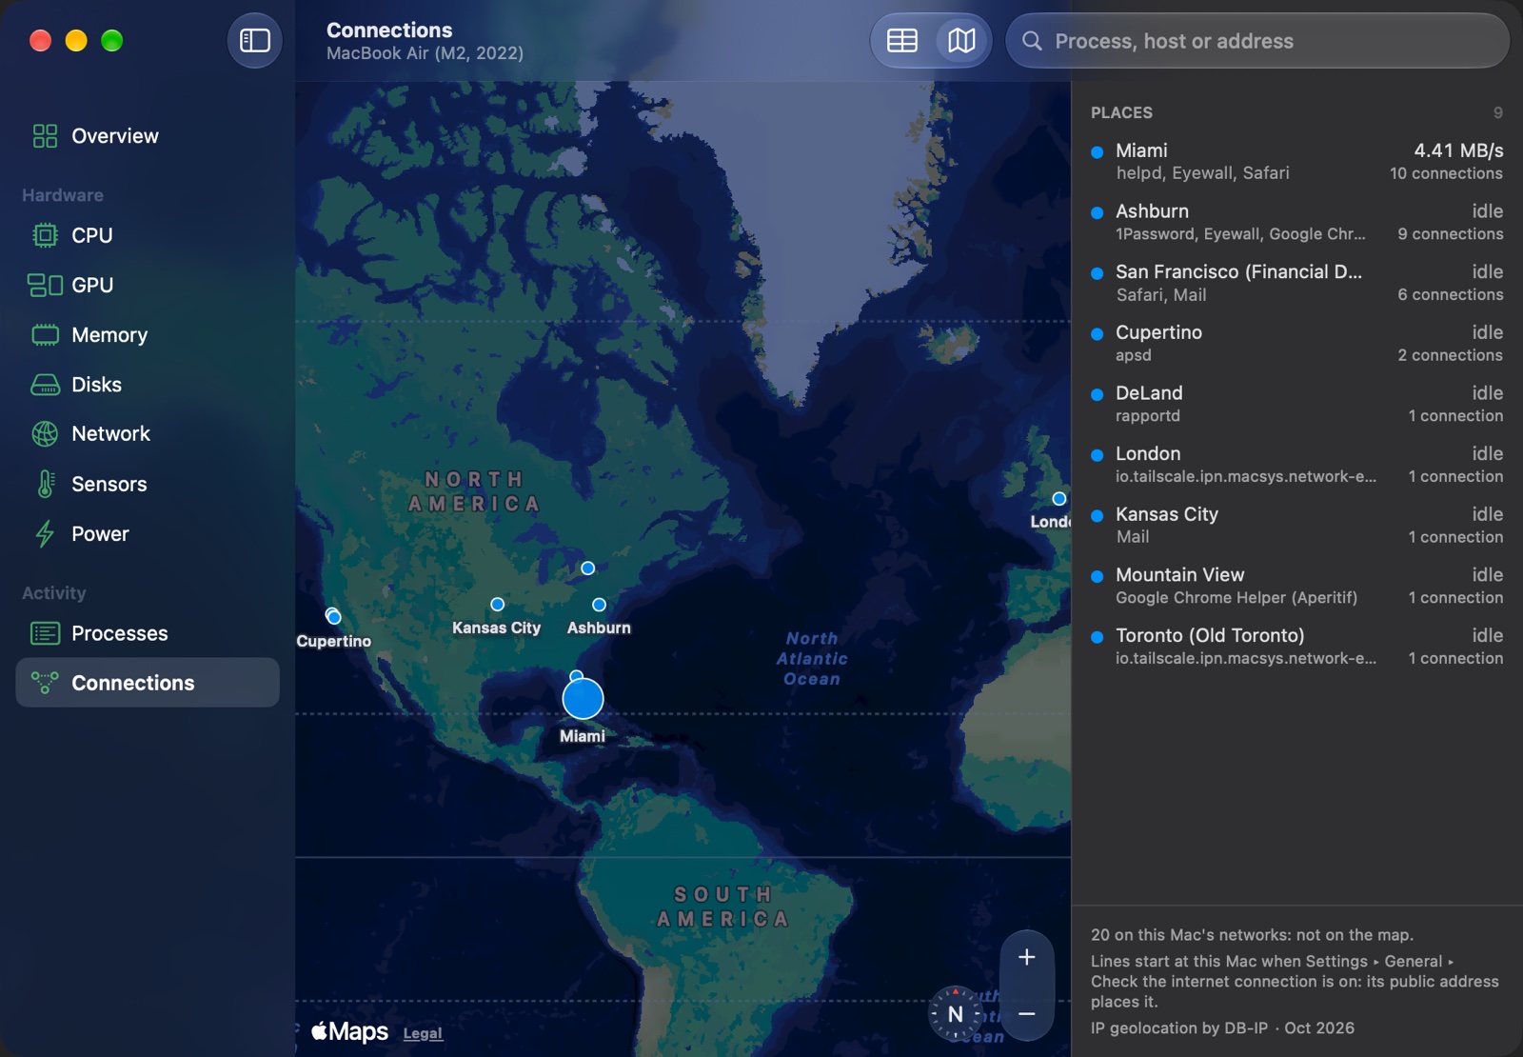Open the Network page
This screenshot has height=1057, width=1523.
pos(148,433)
